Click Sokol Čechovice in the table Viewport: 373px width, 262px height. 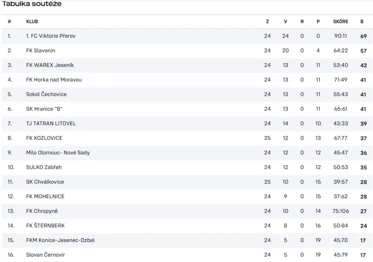click(x=46, y=94)
